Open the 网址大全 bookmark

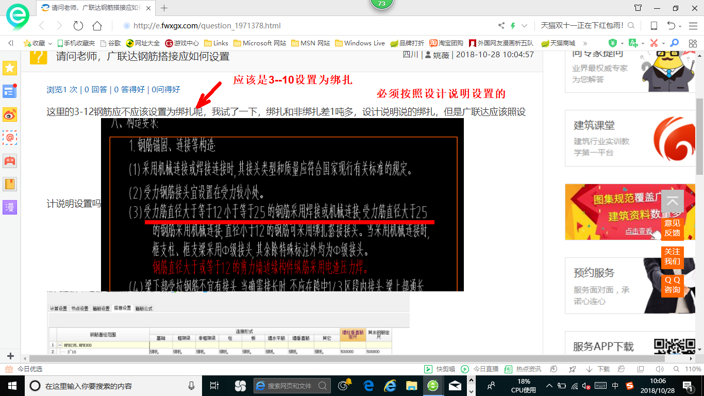click(143, 43)
